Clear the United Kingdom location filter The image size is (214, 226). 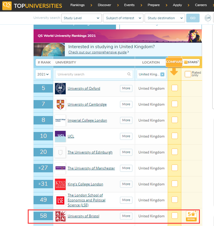(162, 74)
